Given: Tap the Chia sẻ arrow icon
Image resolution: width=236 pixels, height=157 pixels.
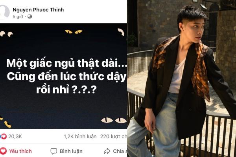Looking at the screenshot, I should click(107, 151).
